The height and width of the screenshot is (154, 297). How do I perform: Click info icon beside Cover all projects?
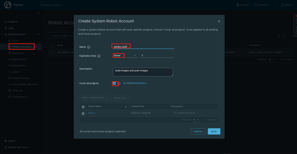[119, 83]
